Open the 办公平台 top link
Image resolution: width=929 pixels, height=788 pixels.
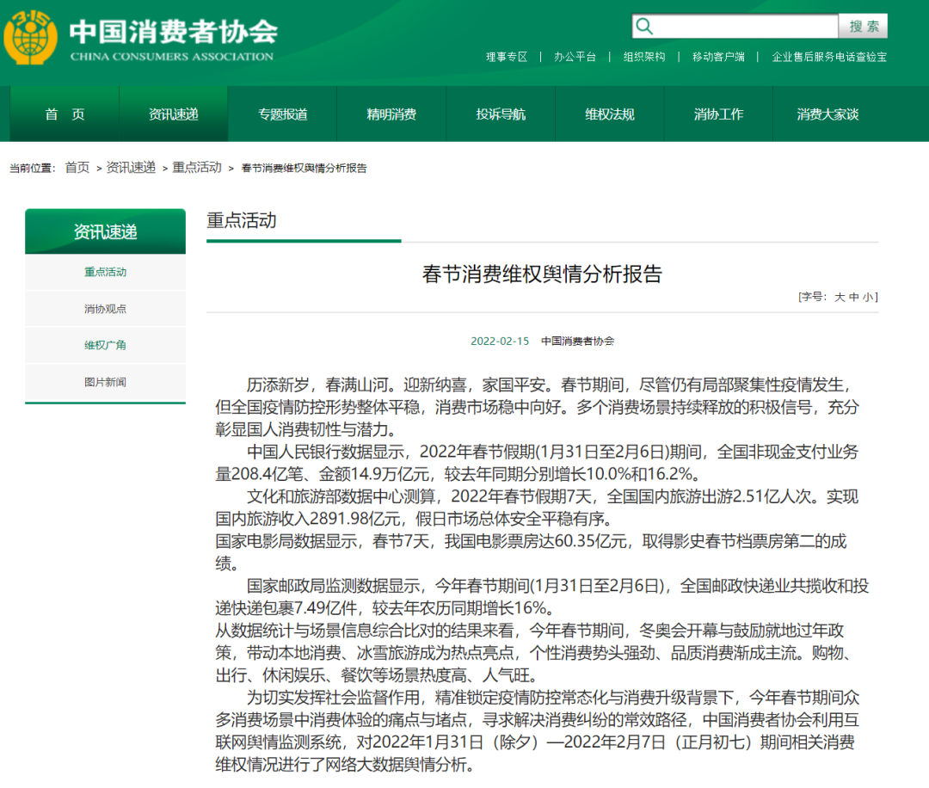575,57
